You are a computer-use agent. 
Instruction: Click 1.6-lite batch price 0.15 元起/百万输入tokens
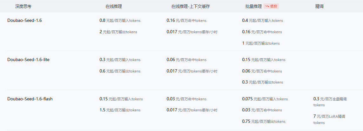coord(264,60)
